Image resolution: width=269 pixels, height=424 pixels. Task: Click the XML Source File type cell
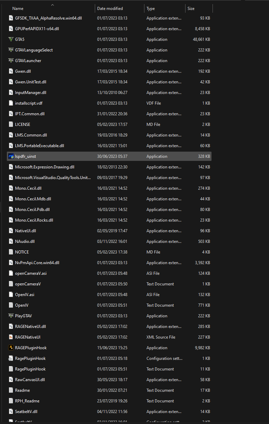161,337
